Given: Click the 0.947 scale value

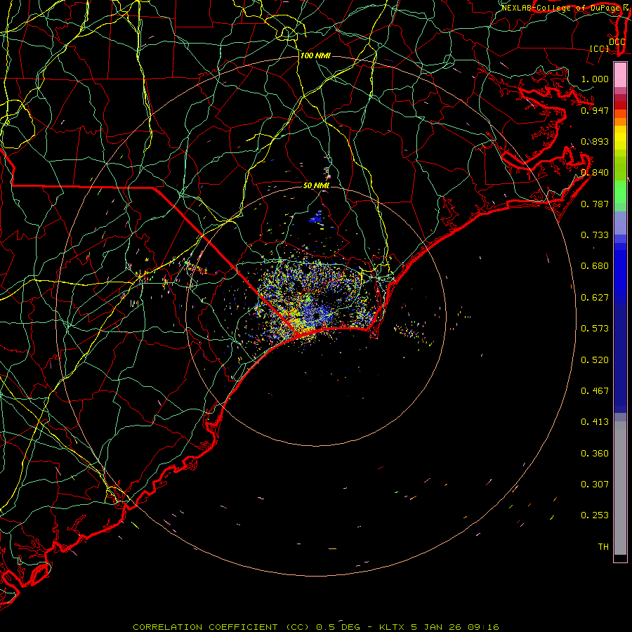Looking at the screenshot, I should (x=595, y=110).
